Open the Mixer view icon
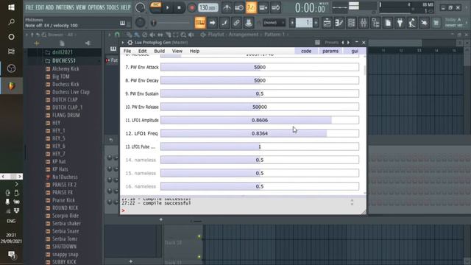 [364, 23]
